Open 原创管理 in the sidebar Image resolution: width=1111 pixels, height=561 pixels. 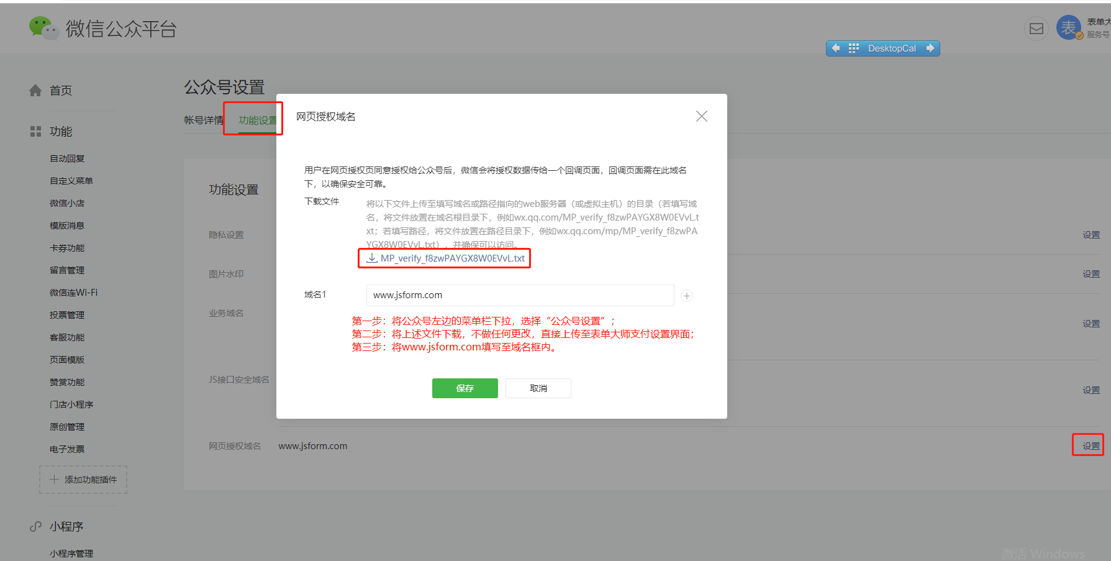pyautogui.click(x=67, y=427)
